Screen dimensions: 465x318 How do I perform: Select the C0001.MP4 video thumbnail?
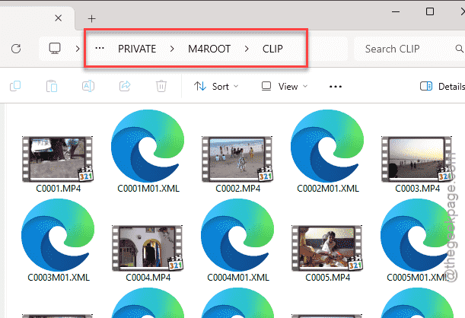58,159
